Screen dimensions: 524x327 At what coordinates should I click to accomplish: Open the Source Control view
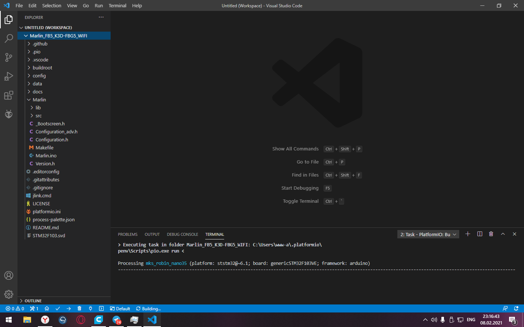(x=9, y=57)
